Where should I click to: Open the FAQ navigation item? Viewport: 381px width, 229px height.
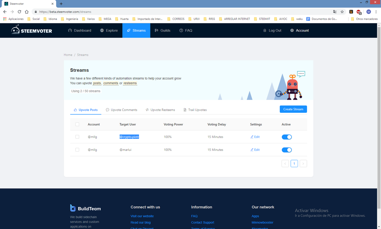pos(186,30)
